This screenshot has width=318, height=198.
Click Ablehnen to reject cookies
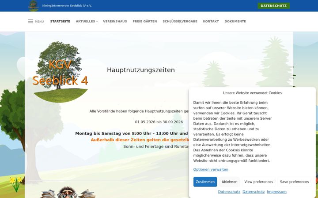229,182
